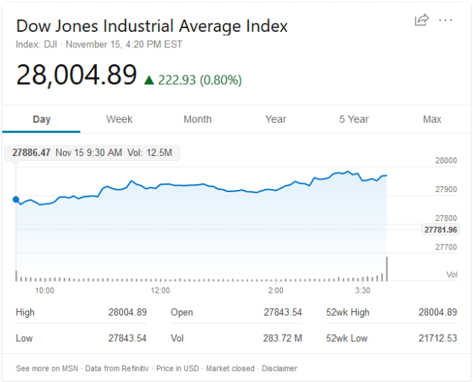
Task: Select the Max time range tab
Action: 432,119
